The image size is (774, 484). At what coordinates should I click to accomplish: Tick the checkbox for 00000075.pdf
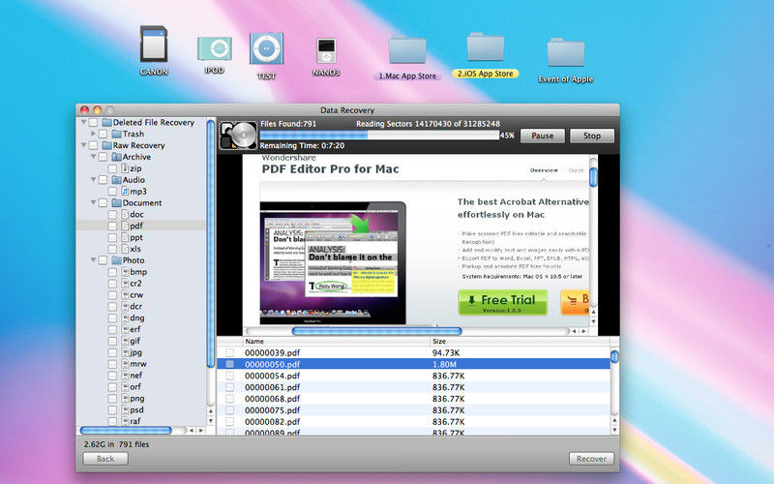[x=229, y=409]
